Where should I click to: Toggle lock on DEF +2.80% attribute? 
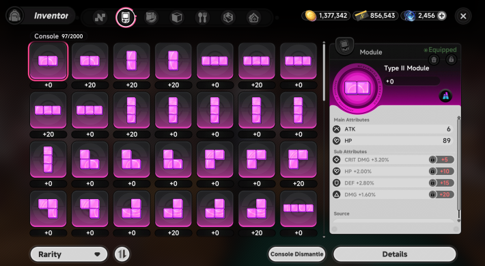click(432, 183)
